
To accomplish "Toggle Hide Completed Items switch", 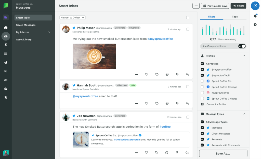I will [242, 46].
